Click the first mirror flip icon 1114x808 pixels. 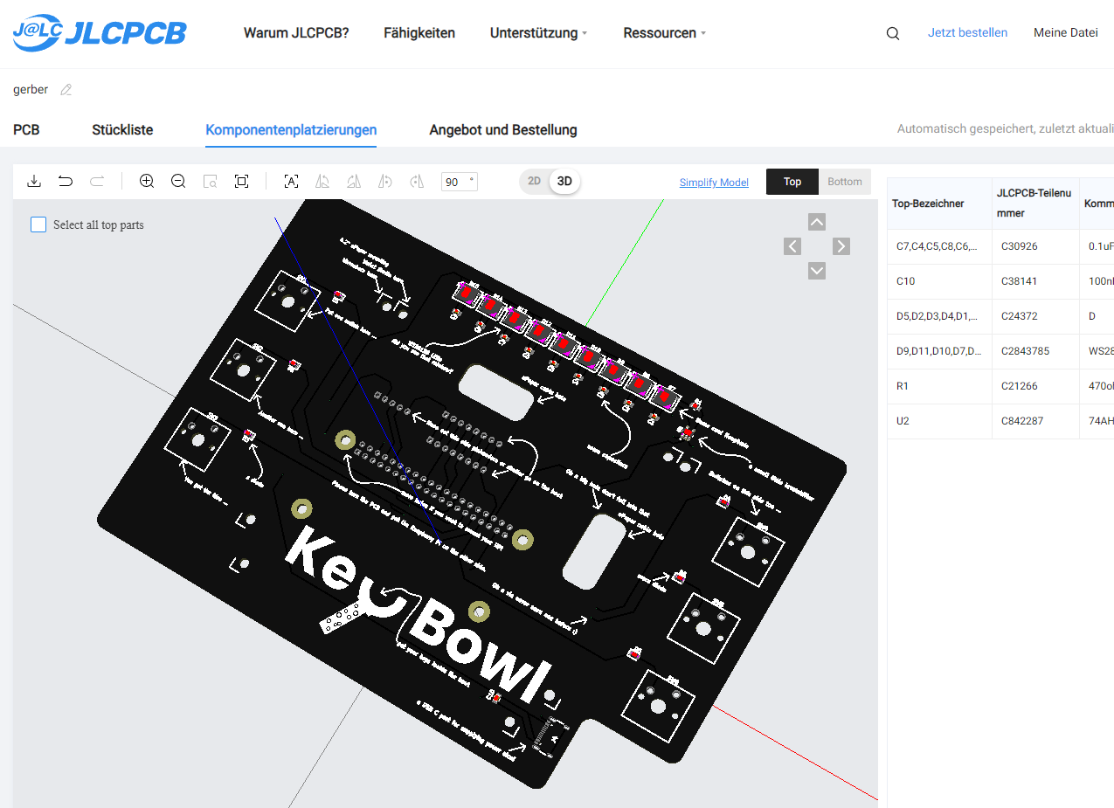click(x=322, y=181)
